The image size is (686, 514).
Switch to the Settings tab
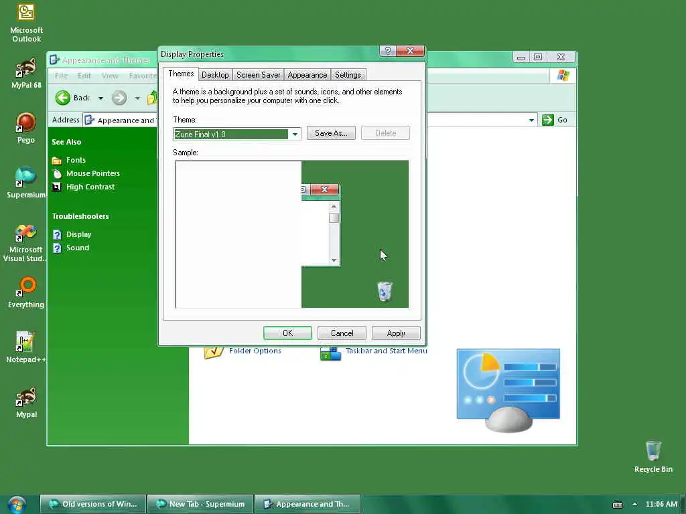pos(348,75)
